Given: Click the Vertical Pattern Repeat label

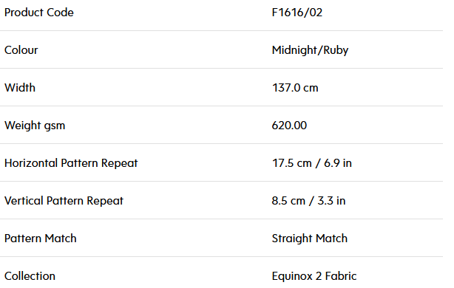Looking at the screenshot, I should pos(64,201).
